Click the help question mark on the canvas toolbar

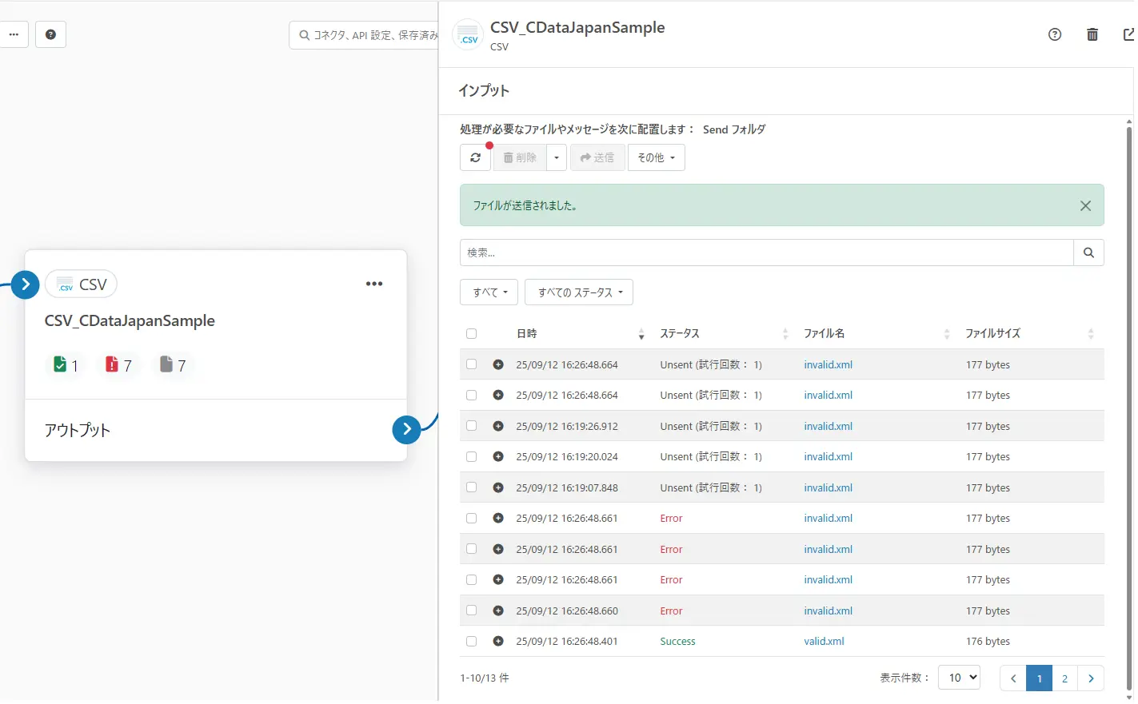click(x=50, y=34)
